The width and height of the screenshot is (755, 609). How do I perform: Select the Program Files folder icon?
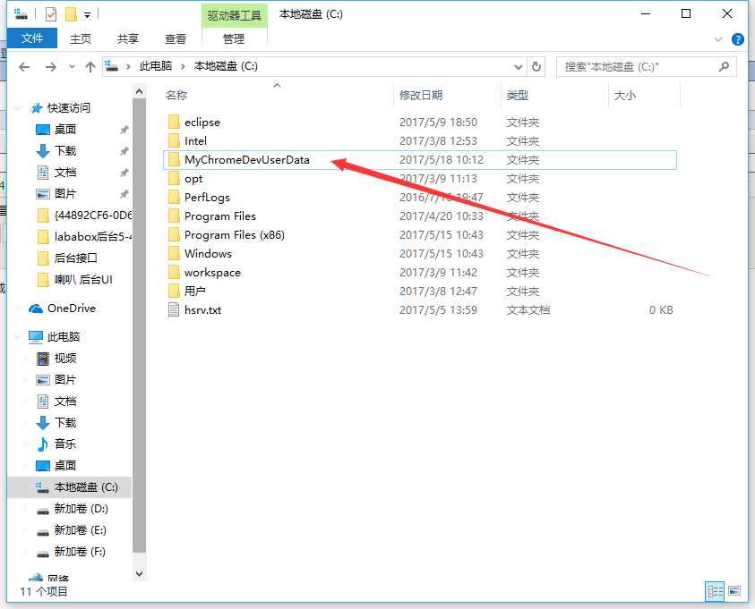[x=174, y=216]
